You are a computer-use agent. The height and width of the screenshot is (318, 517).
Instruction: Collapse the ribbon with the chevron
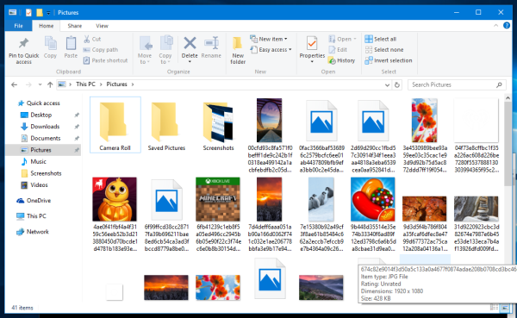pos(495,25)
